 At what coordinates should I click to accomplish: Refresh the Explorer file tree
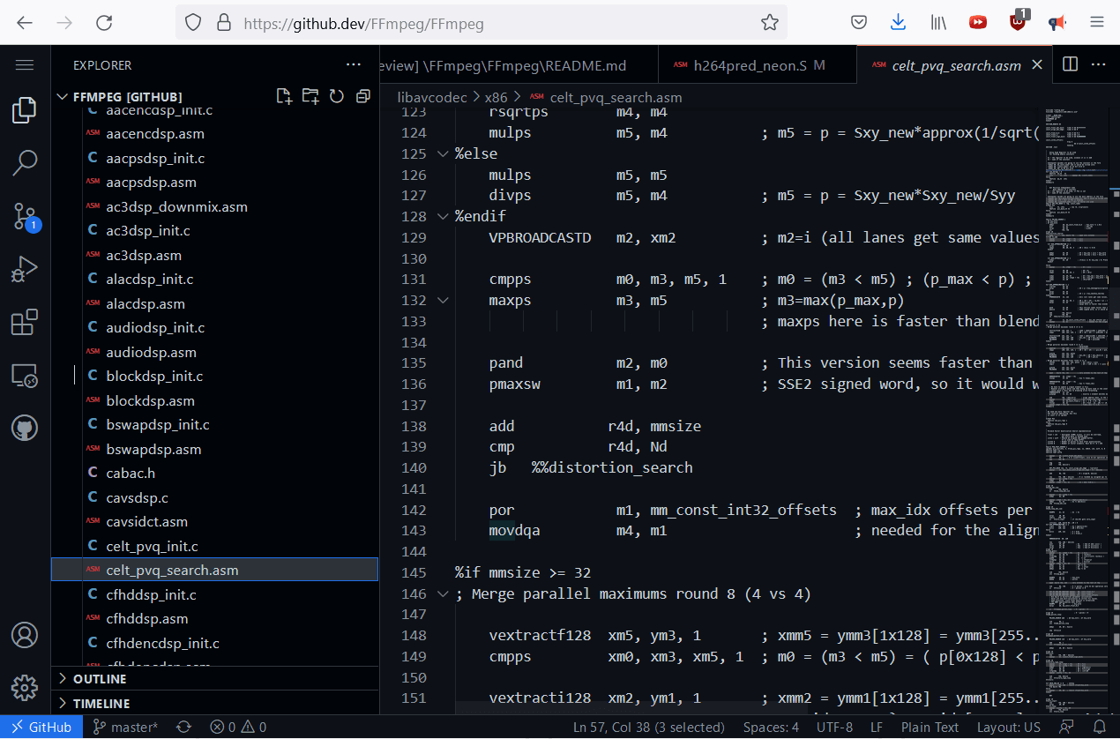(336, 96)
